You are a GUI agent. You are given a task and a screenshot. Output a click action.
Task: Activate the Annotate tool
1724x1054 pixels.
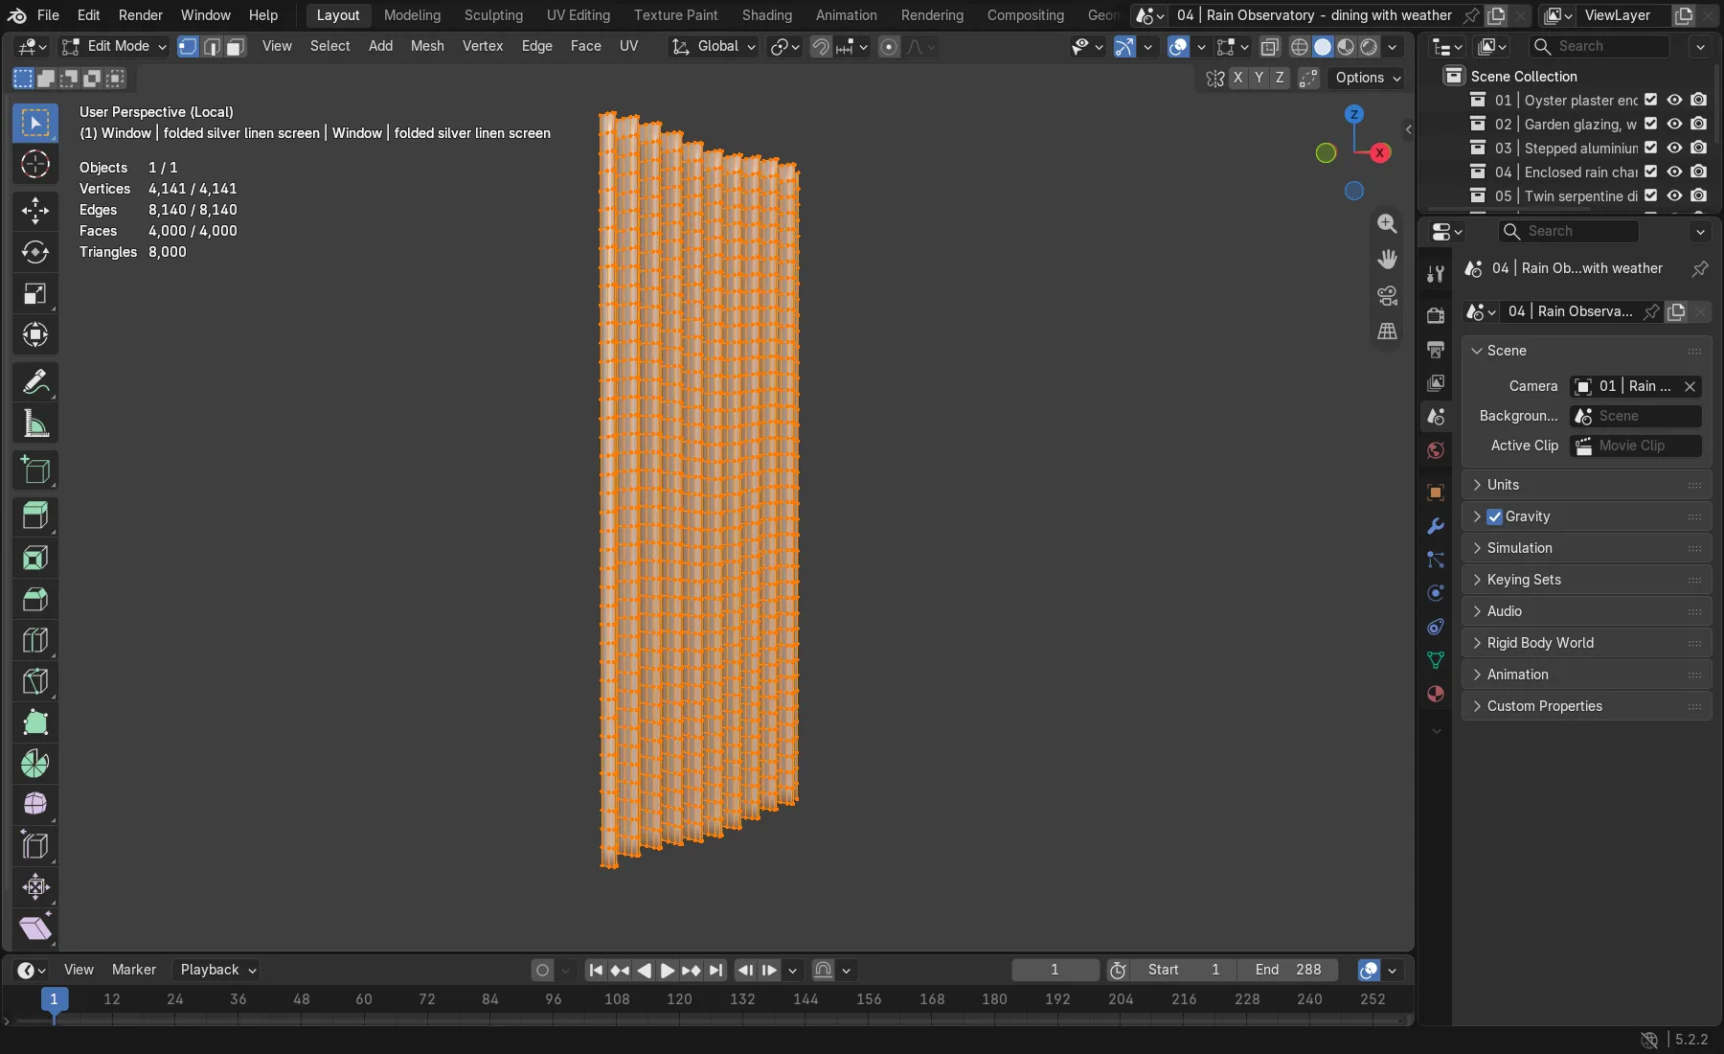point(35,381)
